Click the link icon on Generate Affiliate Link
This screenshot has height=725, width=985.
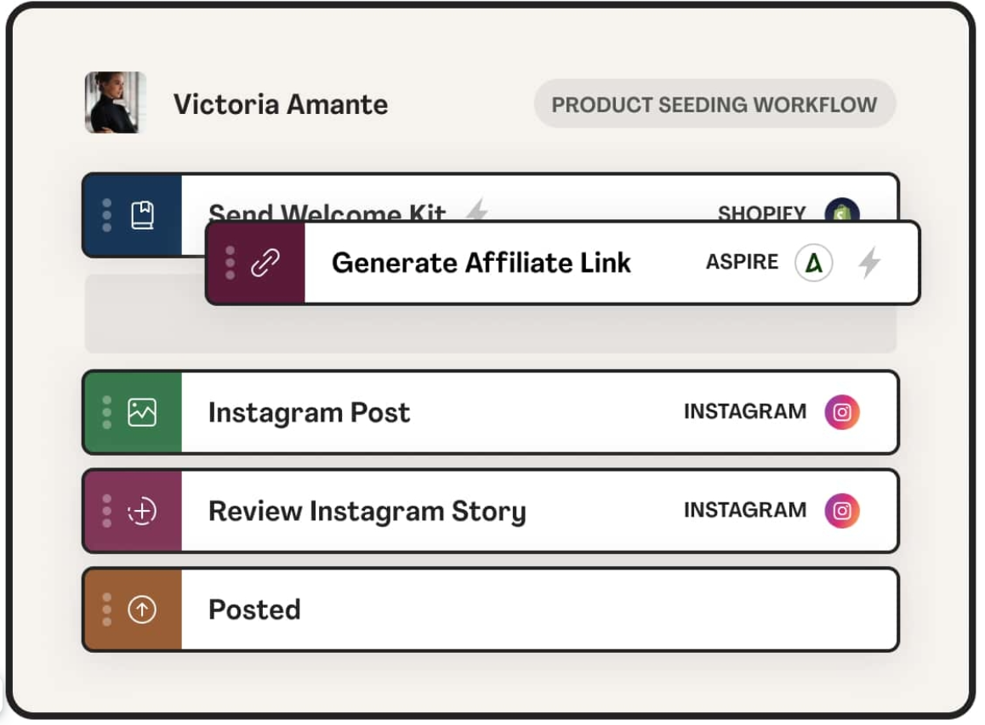(265, 263)
